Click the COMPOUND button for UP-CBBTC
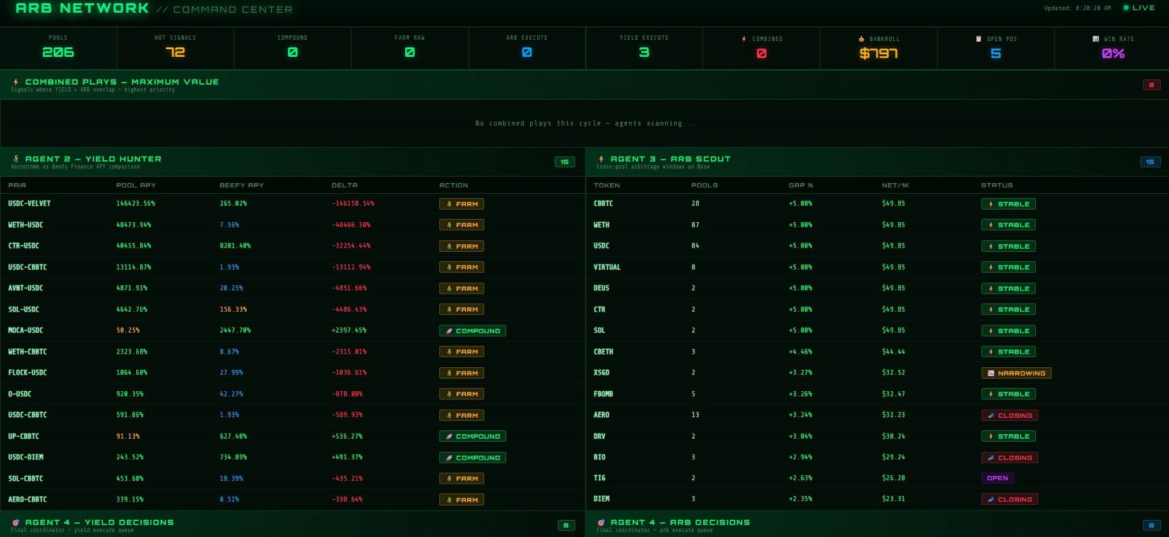The image size is (1169, 537). 473,436
